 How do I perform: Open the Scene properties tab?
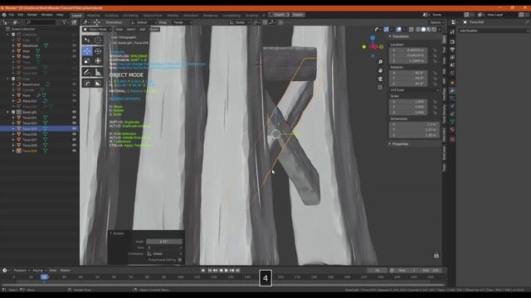click(452, 65)
